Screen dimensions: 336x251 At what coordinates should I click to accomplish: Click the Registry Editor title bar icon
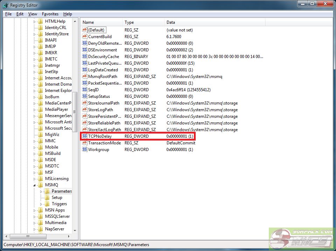[x=6, y=5]
